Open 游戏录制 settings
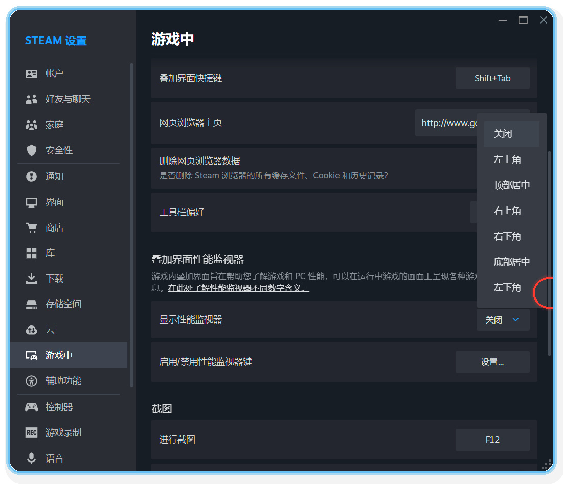Viewport: 563px width, 484px height. (x=69, y=433)
